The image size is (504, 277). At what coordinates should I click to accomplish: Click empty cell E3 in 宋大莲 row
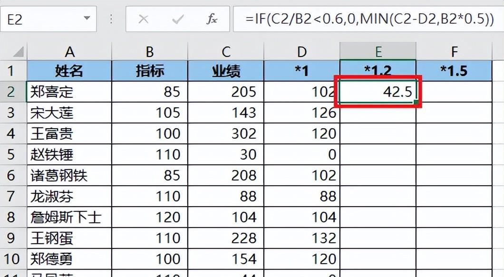point(378,113)
